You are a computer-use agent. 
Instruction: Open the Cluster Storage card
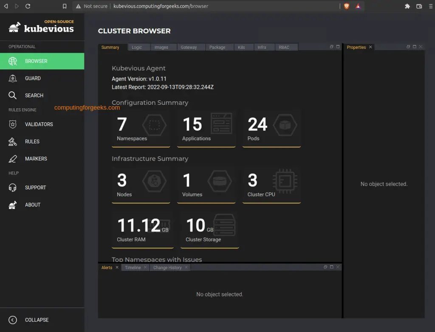[210, 230]
